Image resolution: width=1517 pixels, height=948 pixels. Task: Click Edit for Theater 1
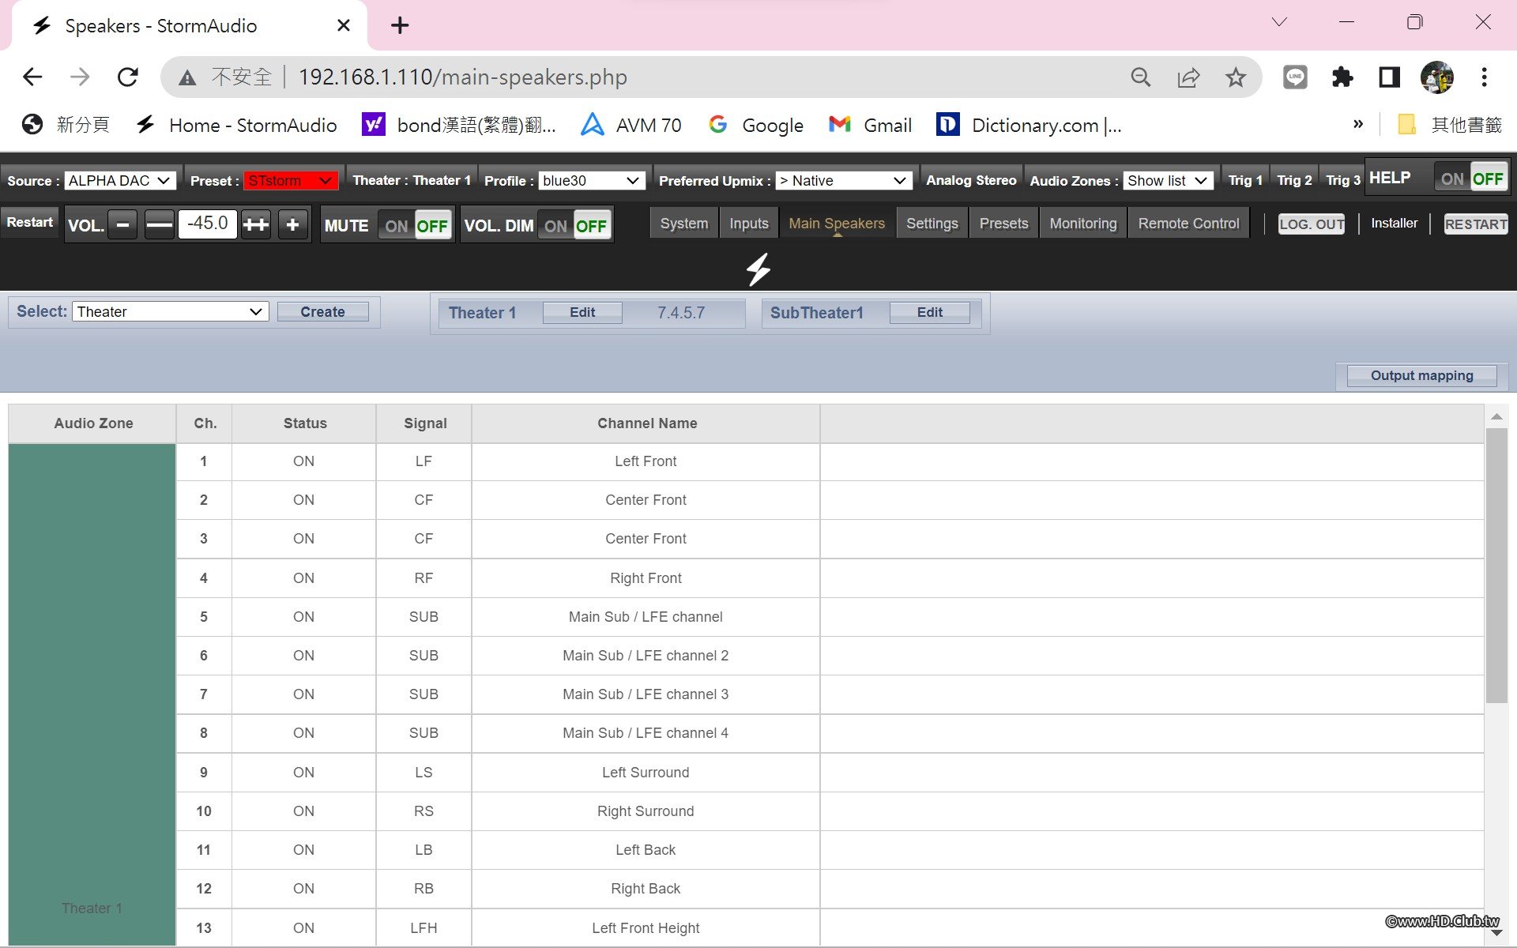tap(582, 312)
